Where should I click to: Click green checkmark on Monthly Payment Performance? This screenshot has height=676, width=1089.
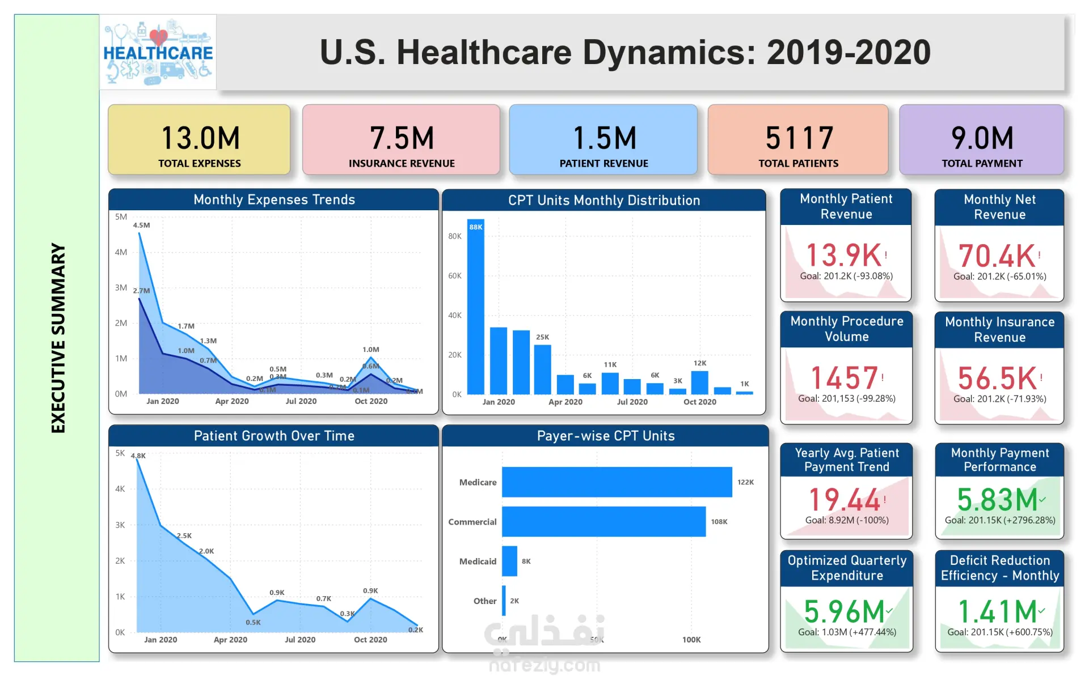tap(1042, 499)
